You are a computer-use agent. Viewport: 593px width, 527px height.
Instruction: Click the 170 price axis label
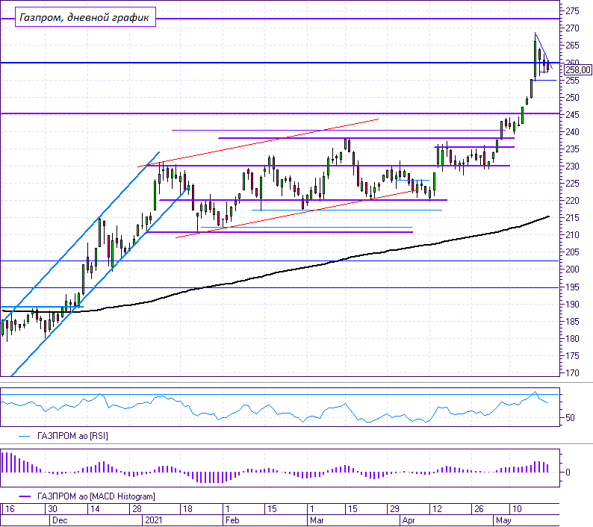point(572,373)
